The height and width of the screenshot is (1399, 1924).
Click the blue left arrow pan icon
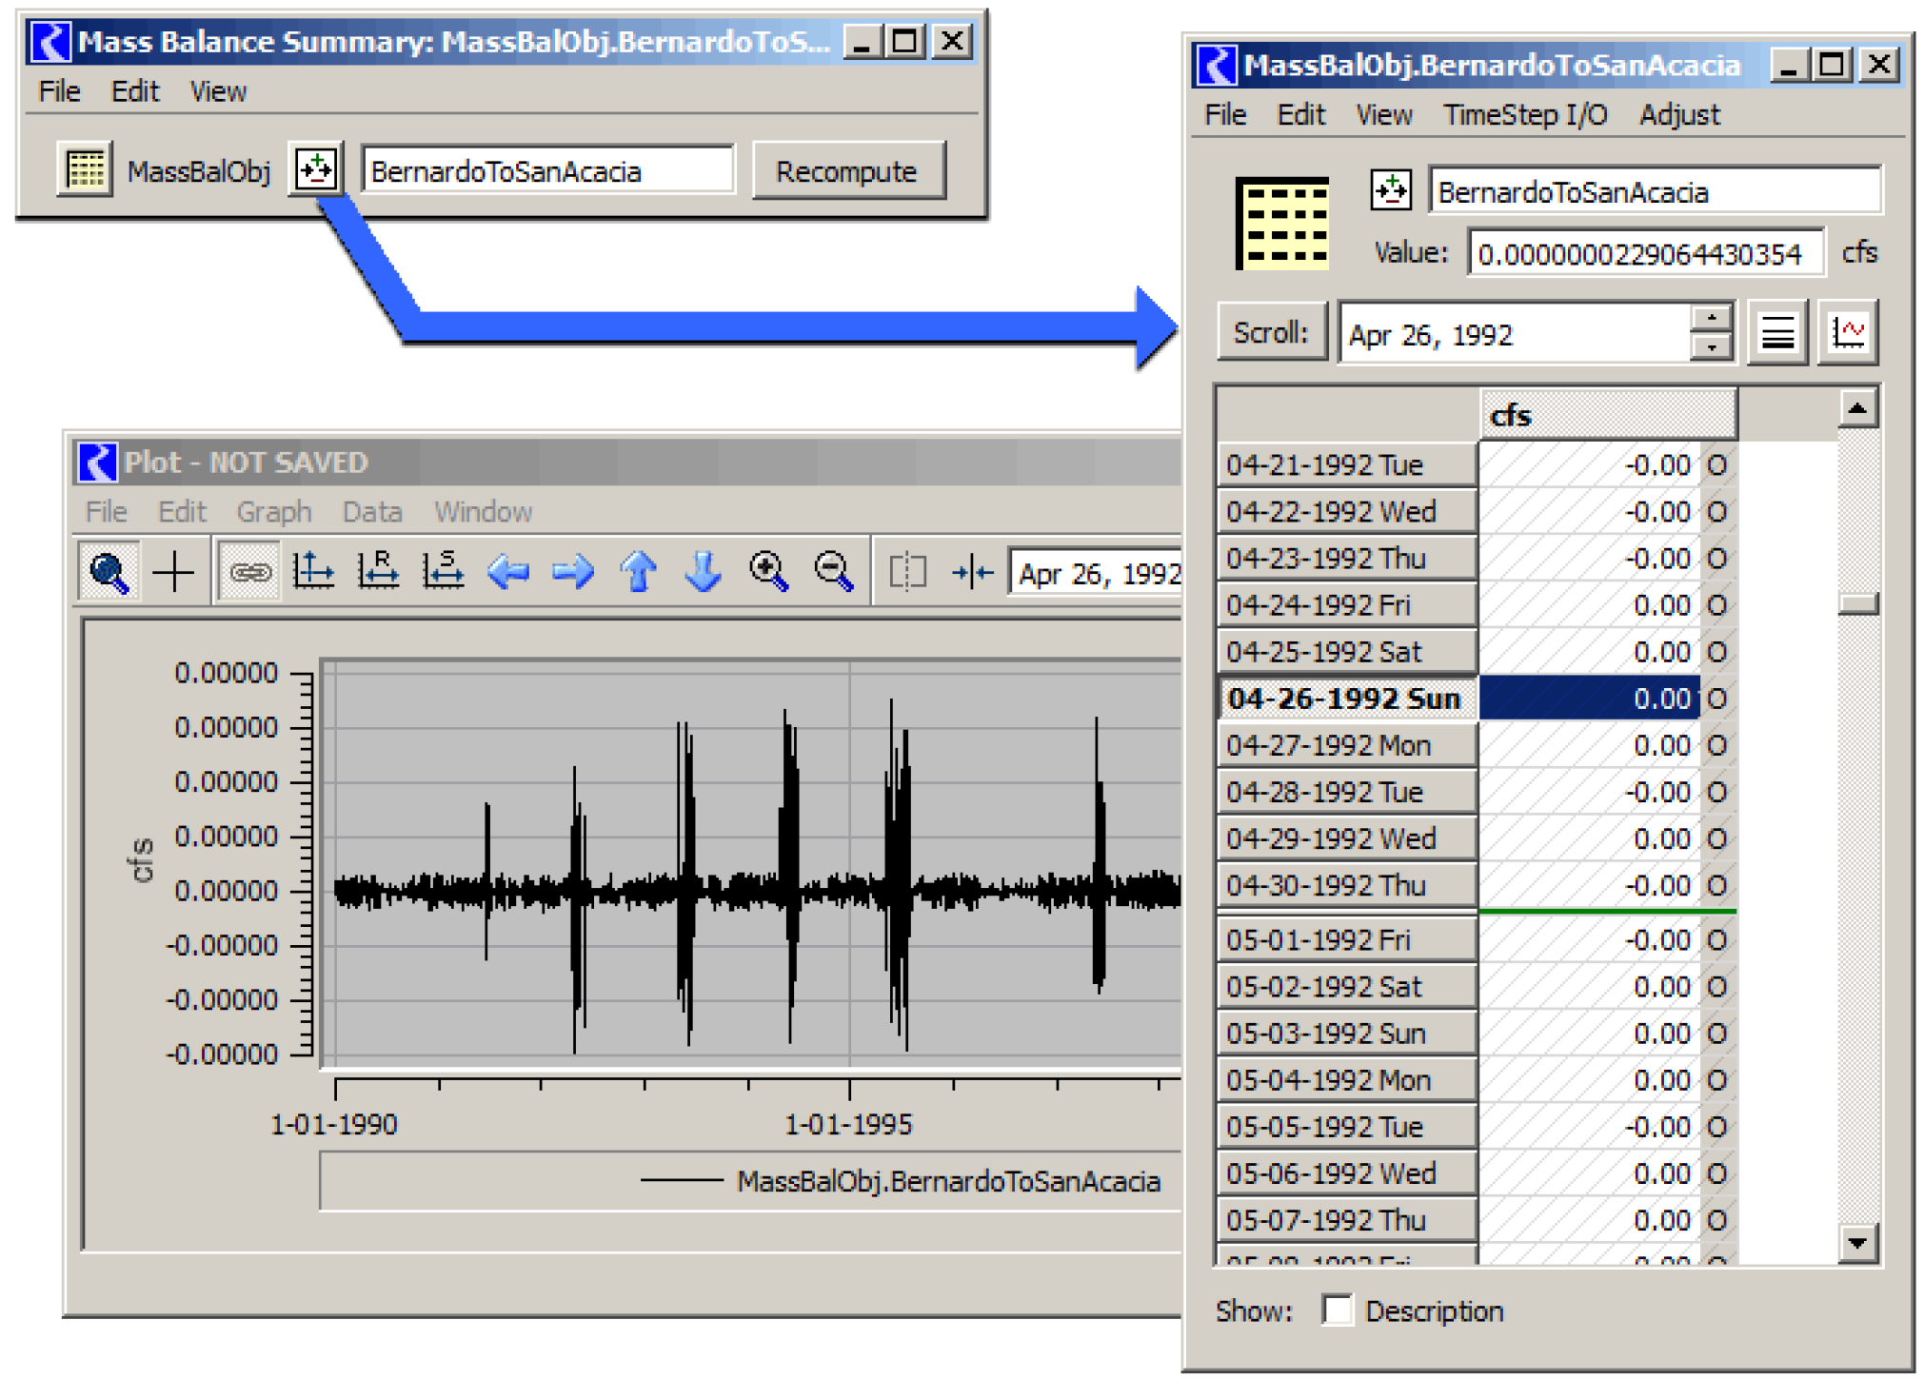tap(507, 573)
